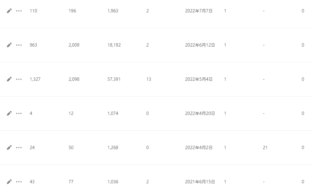This screenshot has width=312, height=196.
Task: Open more options for the 1,268 row
Action: 19,147
